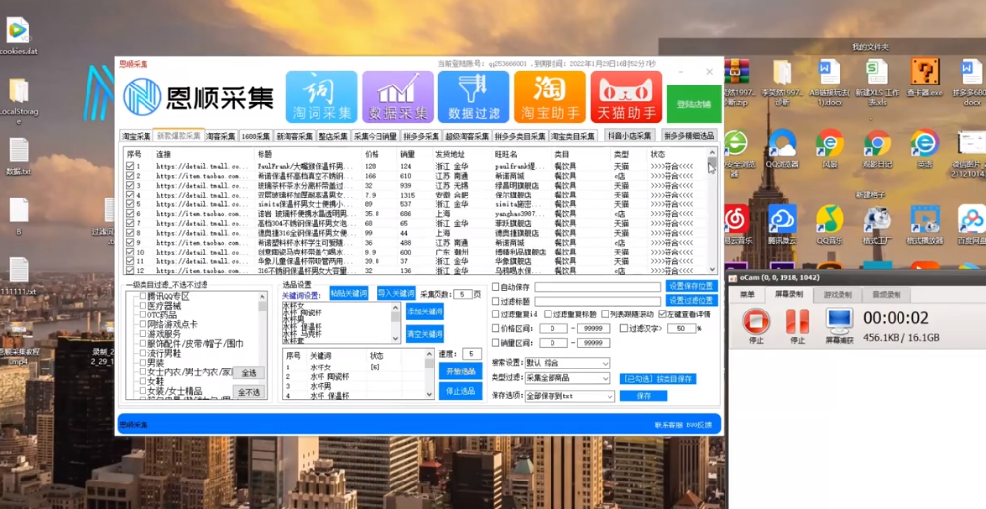
Task: Open cookies.dat file on desktop
Action: tap(19, 35)
